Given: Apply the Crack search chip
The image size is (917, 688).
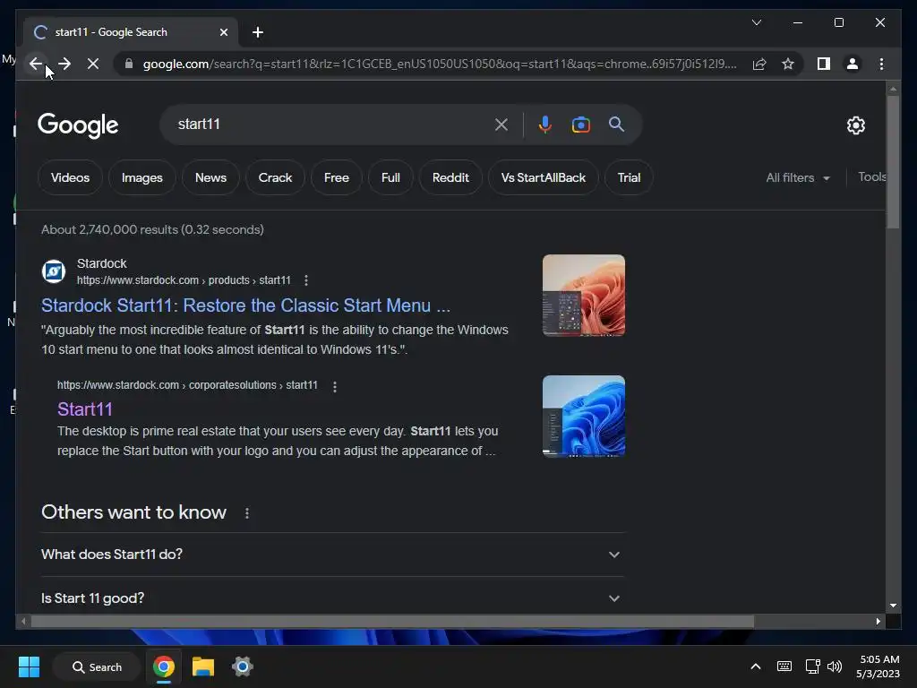Looking at the screenshot, I should [x=275, y=178].
